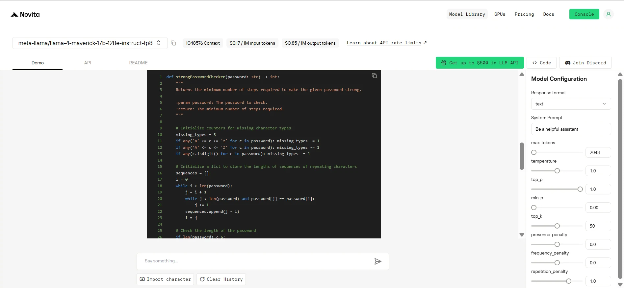The width and height of the screenshot is (624, 288).
Task: Click the 1048576 Context badge
Action: [x=203, y=43]
